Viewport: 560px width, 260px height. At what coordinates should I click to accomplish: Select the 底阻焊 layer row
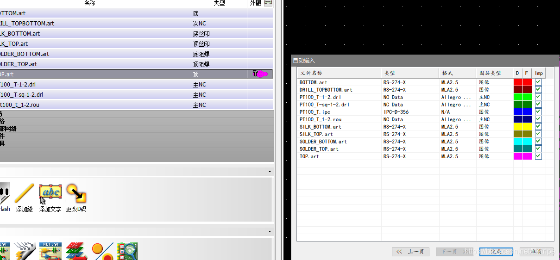[x=136, y=54]
